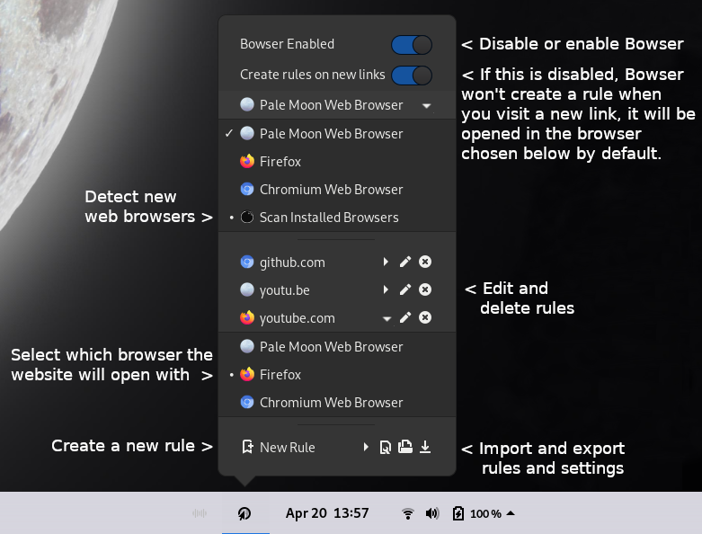Image resolution: width=702 pixels, height=534 pixels.
Task: Edit the youtu.be rule pencil icon
Action: 405,289
